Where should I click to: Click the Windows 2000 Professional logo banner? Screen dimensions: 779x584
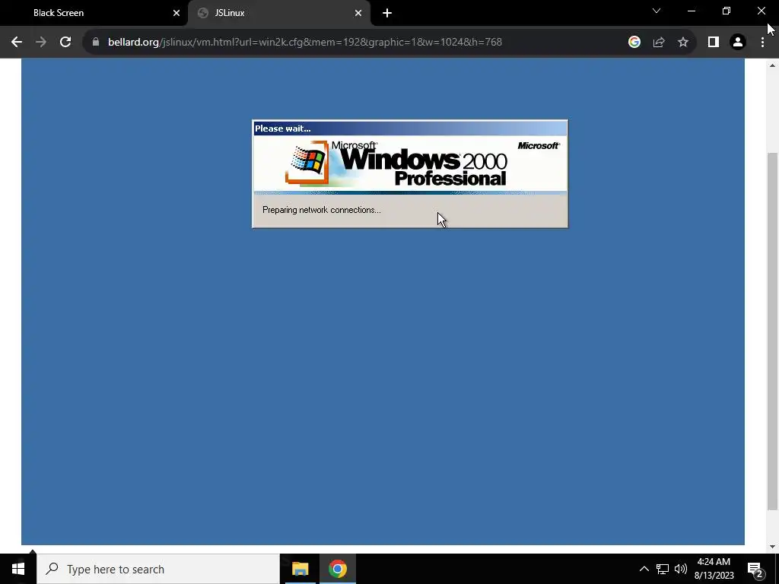(410, 164)
